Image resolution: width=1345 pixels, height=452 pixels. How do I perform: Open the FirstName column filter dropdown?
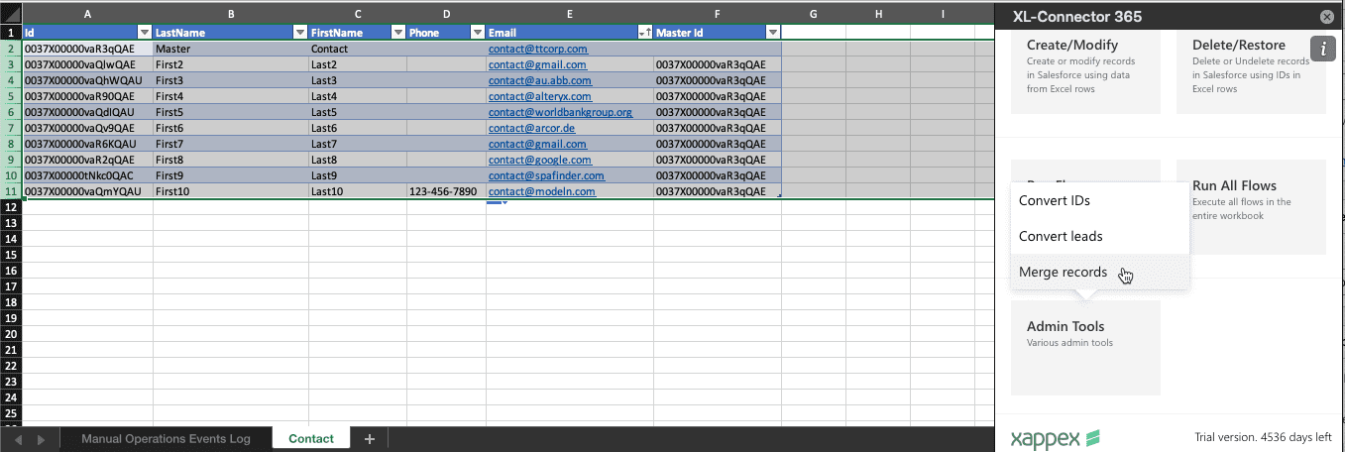(x=397, y=33)
